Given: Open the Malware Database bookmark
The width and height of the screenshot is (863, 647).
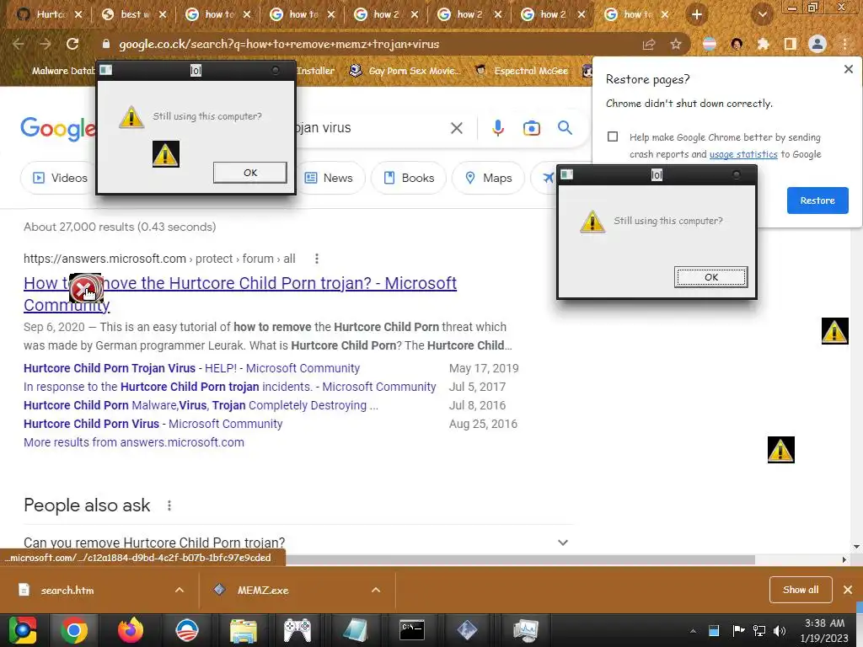Looking at the screenshot, I should pos(55,71).
